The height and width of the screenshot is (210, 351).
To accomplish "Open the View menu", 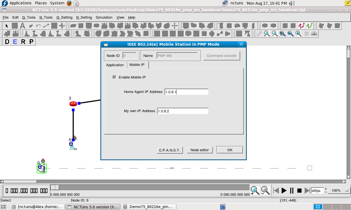I will click(x=120, y=17).
